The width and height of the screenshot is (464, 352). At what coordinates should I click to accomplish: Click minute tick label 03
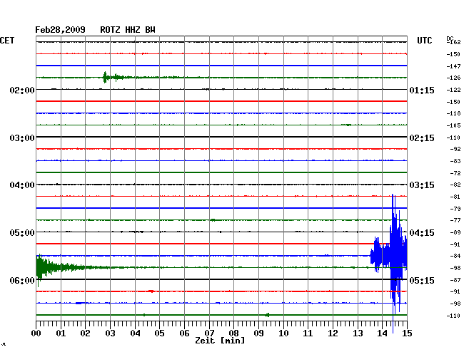(x=110, y=333)
